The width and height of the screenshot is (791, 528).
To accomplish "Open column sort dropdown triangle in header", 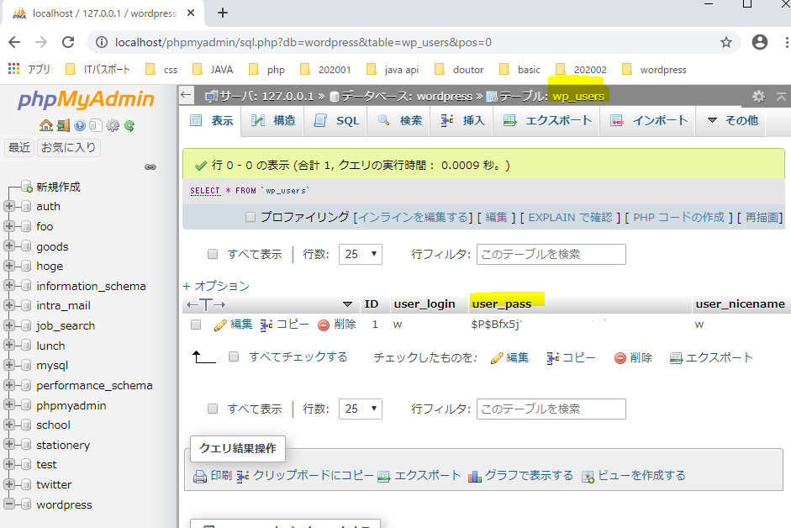I will click(x=347, y=304).
